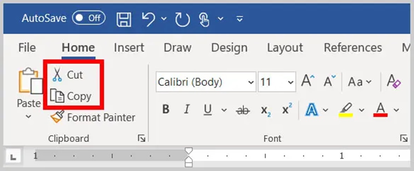
Task: Open the File menu
Action: pyautogui.click(x=27, y=48)
